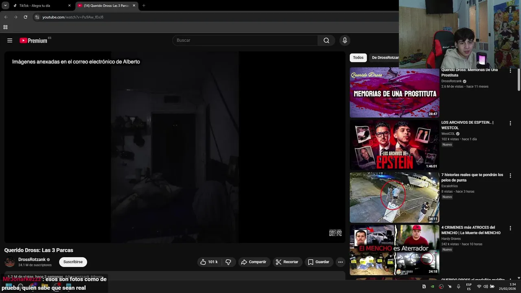This screenshot has width=521, height=293.
Task: Open Notion tray icon in taskbar
Action: click(424, 286)
